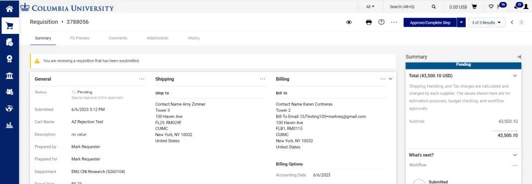Click Accounting Date 6/6/2023 value

tap(322, 175)
